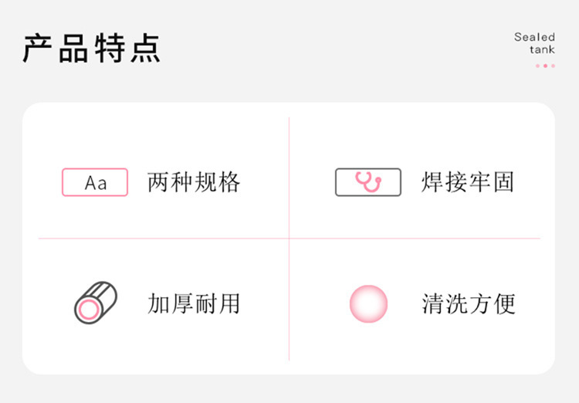The width and height of the screenshot is (579, 403).
Task: Click the stethoscope icon in gray box
Action: (x=368, y=182)
